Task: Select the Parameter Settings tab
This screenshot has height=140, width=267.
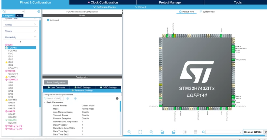Action: click(82, 90)
